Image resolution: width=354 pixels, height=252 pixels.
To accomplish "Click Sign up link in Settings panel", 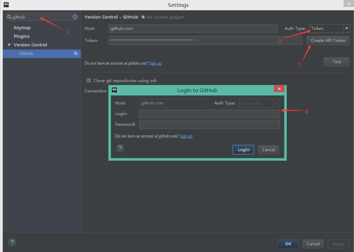I will pos(156,63).
